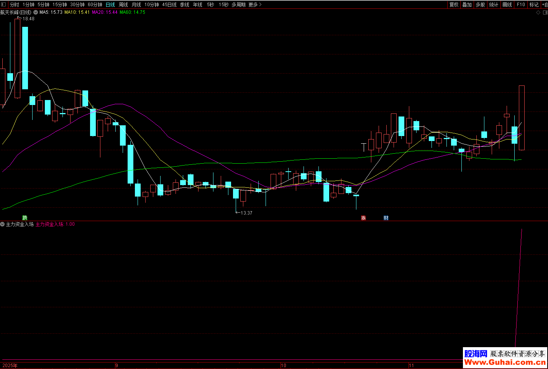Screen dimensions: 548x369
Task: Toggle 叠加 overlay comparison
Action: pos(467,5)
